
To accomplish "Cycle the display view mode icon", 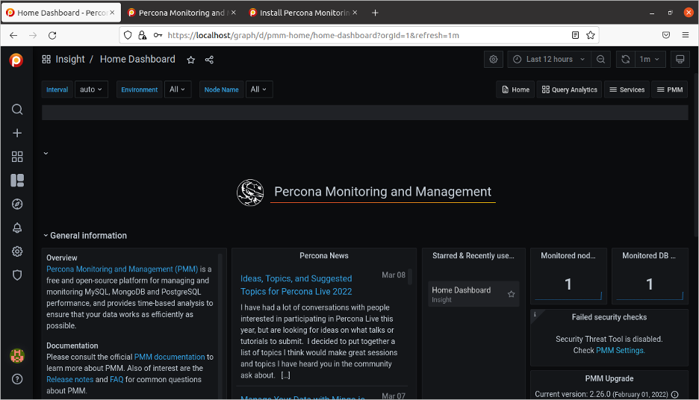I will point(680,60).
